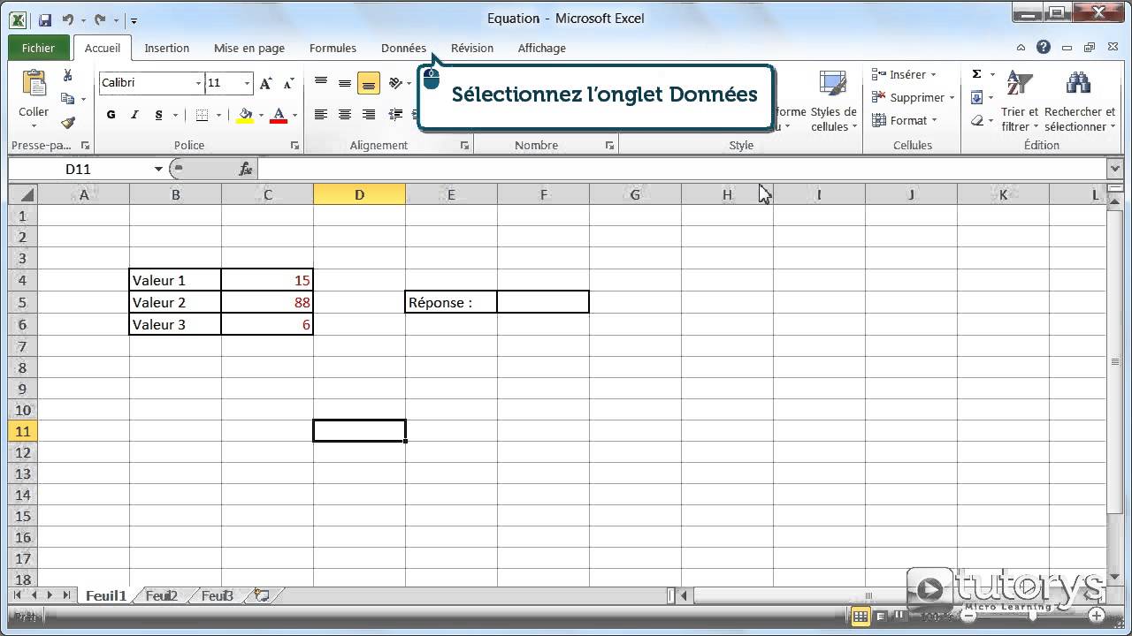The height and width of the screenshot is (636, 1132).
Task: Align cell text right
Action: tap(369, 115)
